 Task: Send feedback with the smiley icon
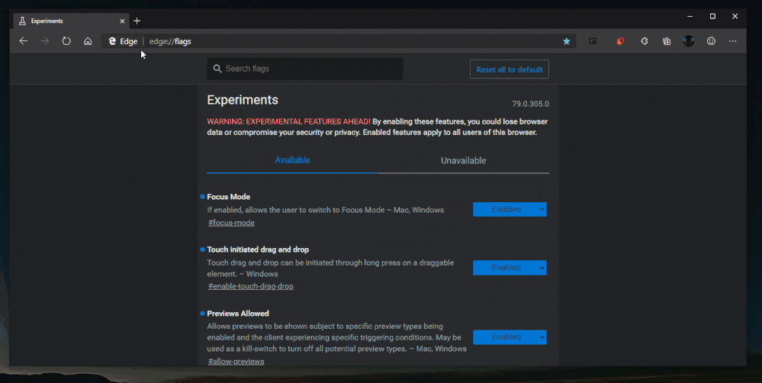click(711, 41)
